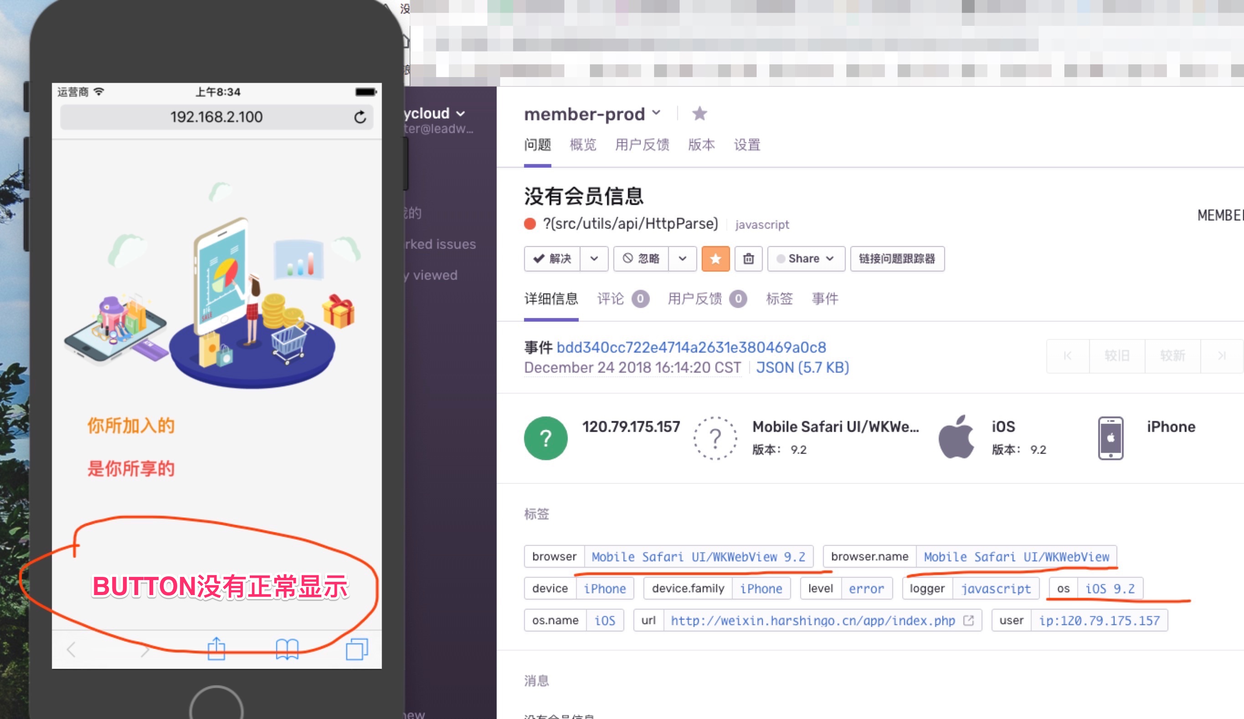1244x719 pixels.
Task: Tap the Safari share icon in simulator
Action: point(216,648)
